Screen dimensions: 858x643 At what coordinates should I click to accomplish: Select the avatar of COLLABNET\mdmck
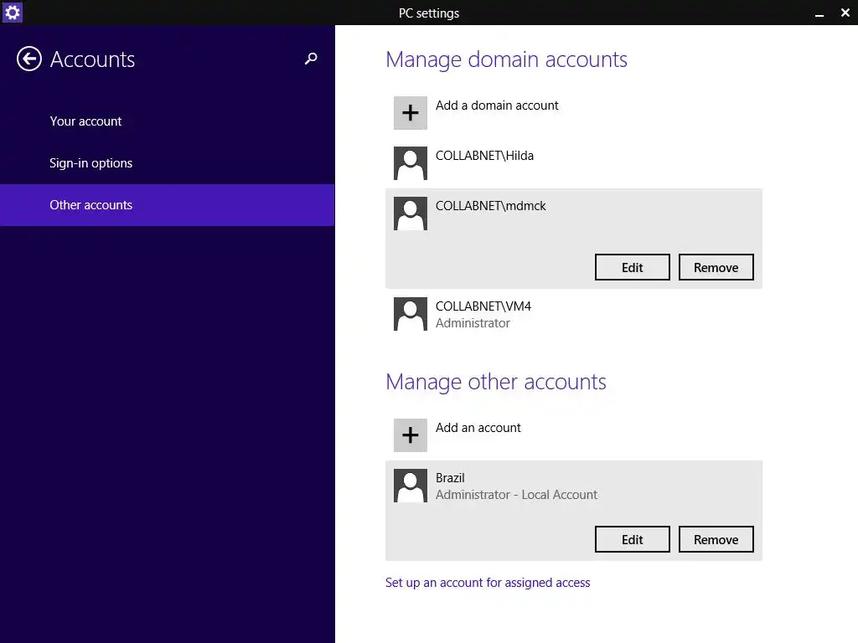pyautogui.click(x=411, y=213)
